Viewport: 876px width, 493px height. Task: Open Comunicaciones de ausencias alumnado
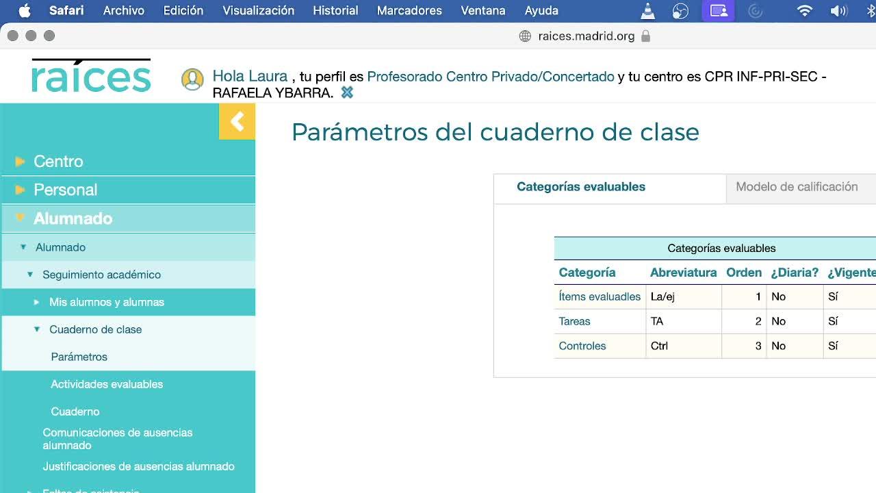[x=118, y=439]
